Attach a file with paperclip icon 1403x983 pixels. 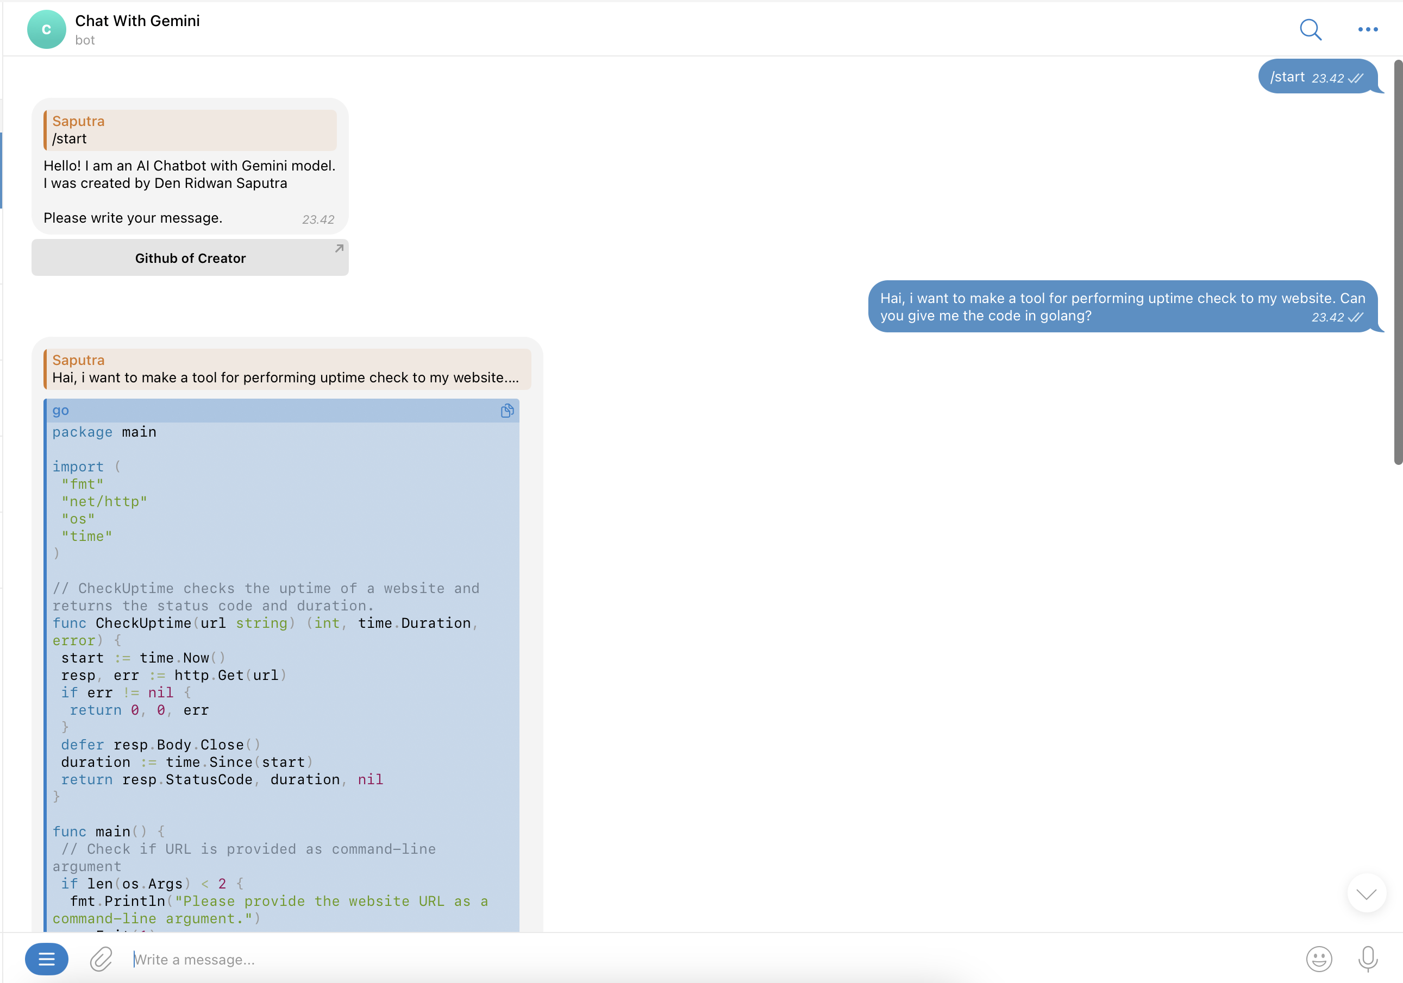(x=101, y=959)
